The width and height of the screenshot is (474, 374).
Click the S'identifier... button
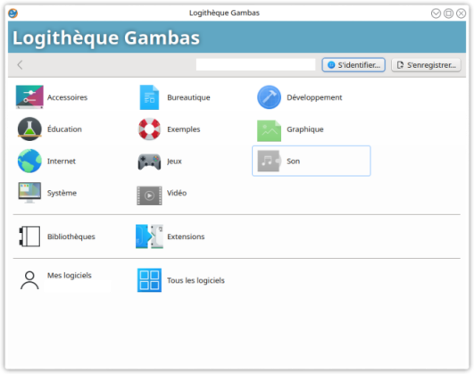coord(353,64)
